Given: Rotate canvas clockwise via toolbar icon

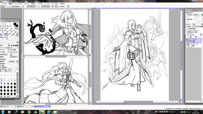Looking at the screenshot, I should 47,6.
